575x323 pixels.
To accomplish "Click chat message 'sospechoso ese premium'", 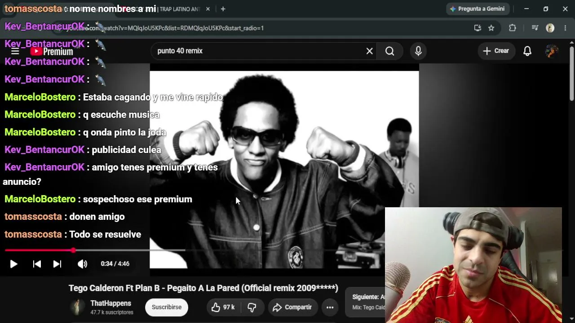I will click(x=137, y=199).
